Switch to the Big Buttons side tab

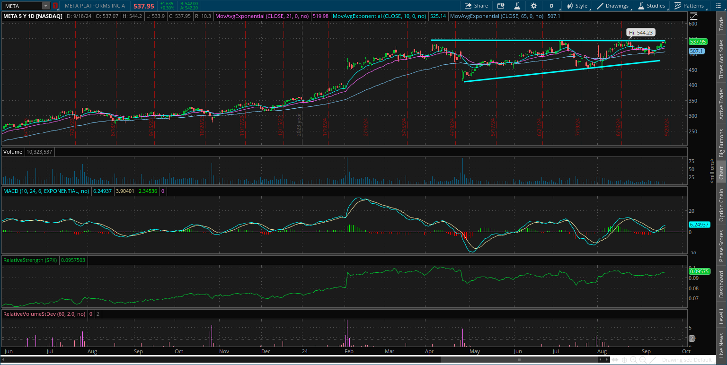[721, 143]
